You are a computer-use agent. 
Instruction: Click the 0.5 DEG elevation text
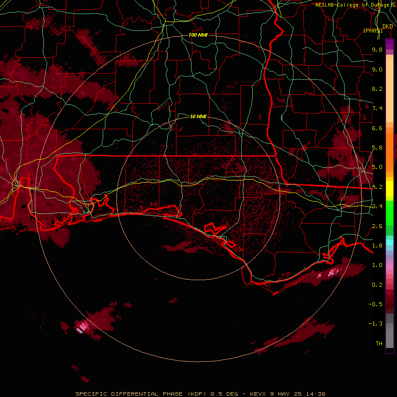pos(225,394)
